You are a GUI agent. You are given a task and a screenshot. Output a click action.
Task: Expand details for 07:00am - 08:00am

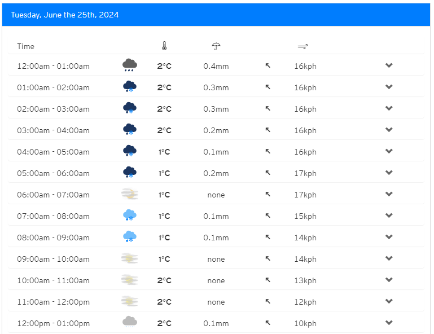click(389, 216)
